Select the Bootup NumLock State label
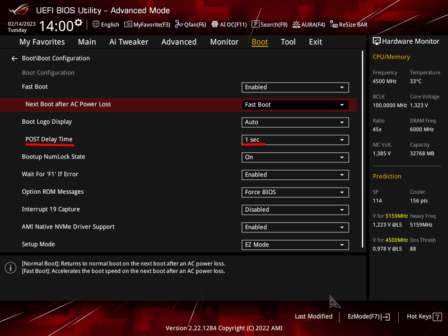The width and height of the screenshot is (448, 336). 53,157
